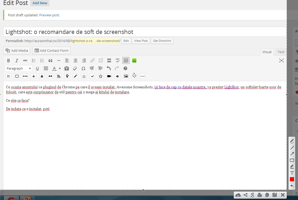The image size is (298, 200).
Task: Toggle italic formatting
Action: tap(17, 60)
